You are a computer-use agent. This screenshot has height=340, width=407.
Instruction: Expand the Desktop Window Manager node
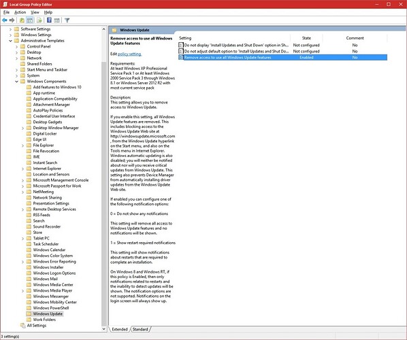click(x=22, y=128)
